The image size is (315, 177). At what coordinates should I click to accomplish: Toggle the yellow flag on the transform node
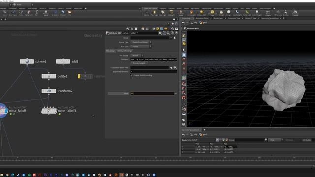[x=79, y=76]
